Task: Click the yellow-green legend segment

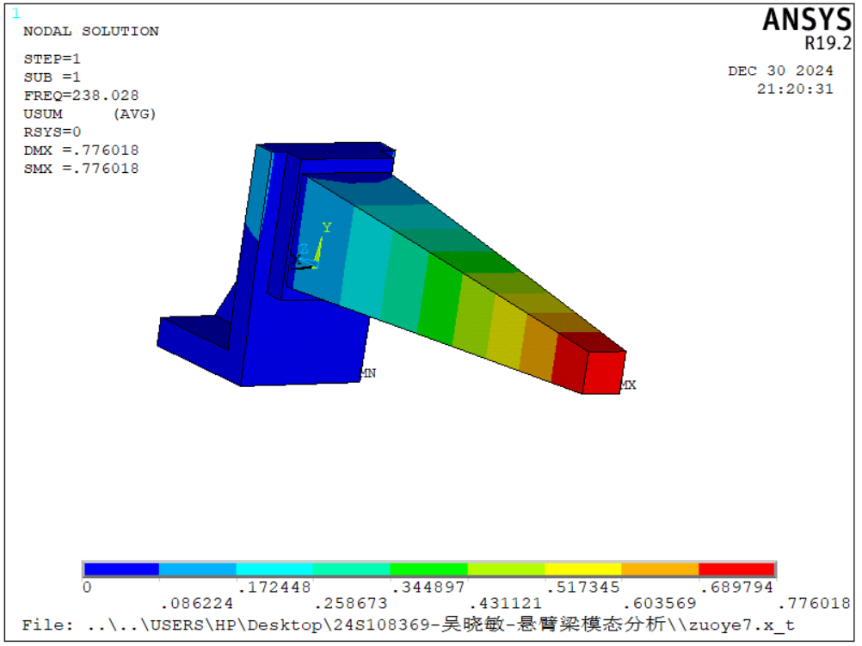Action: [506, 569]
